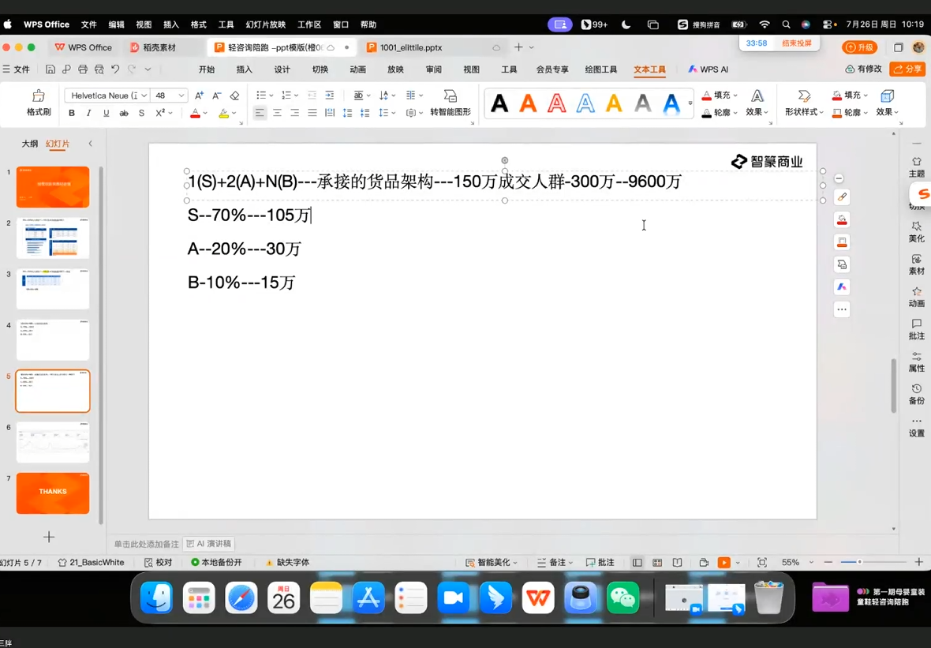The image size is (931, 648).
Task: Switch to slide sorter view icon
Action: (x=657, y=563)
